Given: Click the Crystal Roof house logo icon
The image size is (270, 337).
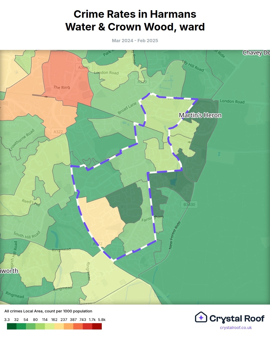Looking at the screenshot, I should pyautogui.click(x=201, y=317).
